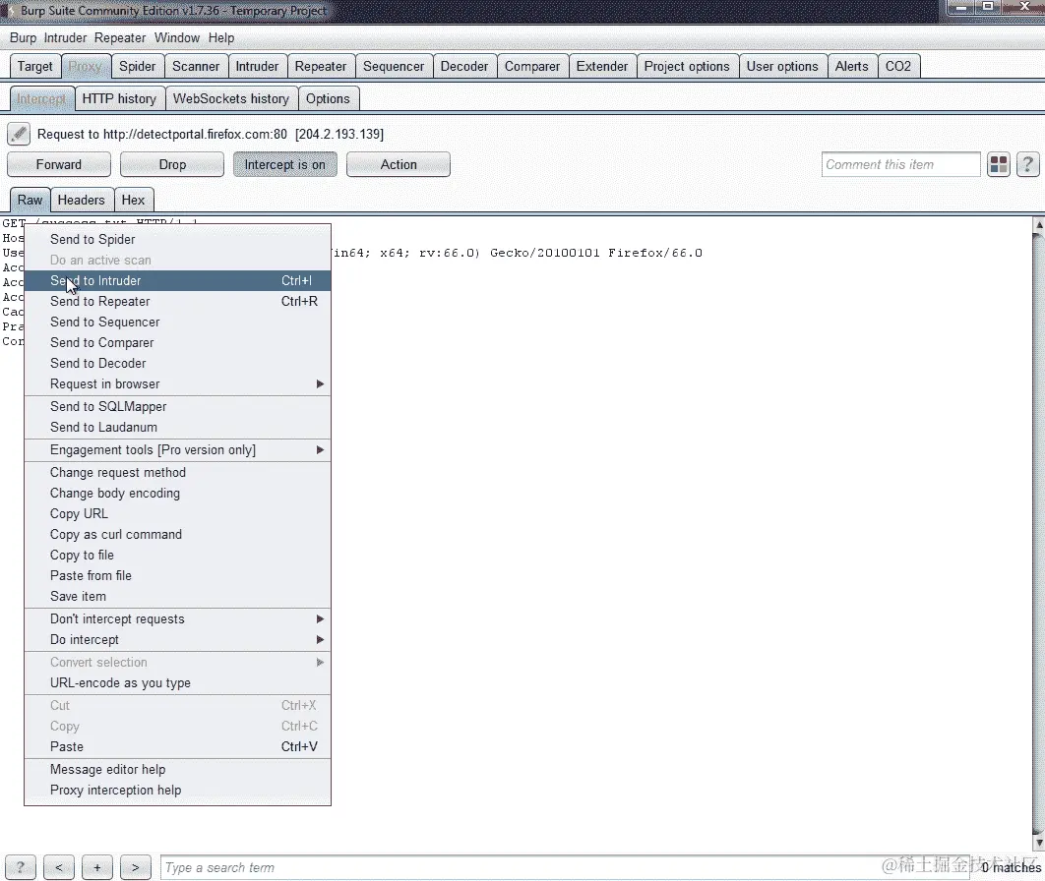Viewport: 1045px width, 881px height.
Task: Open the Help menu
Action: [221, 38]
